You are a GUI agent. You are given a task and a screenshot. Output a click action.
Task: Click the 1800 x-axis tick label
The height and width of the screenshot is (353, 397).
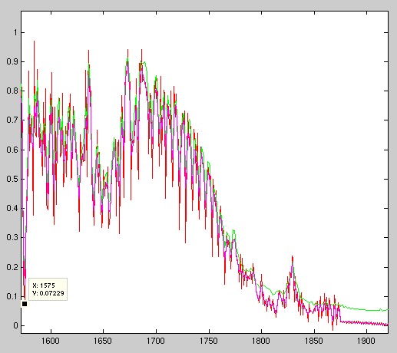pyautogui.click(x=261, y=341)
